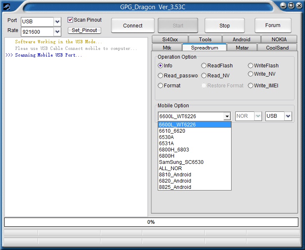
Task: Select the 6800H list entry
Action: (194, 156)
